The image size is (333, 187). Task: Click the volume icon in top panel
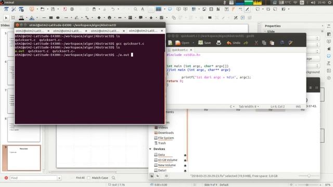pos(313,3)
